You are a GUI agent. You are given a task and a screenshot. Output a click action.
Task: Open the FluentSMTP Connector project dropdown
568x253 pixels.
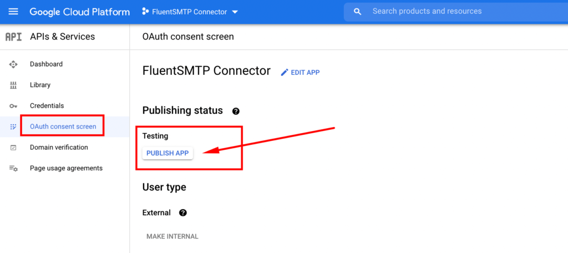pyautogui.click(x=190, y=12)
